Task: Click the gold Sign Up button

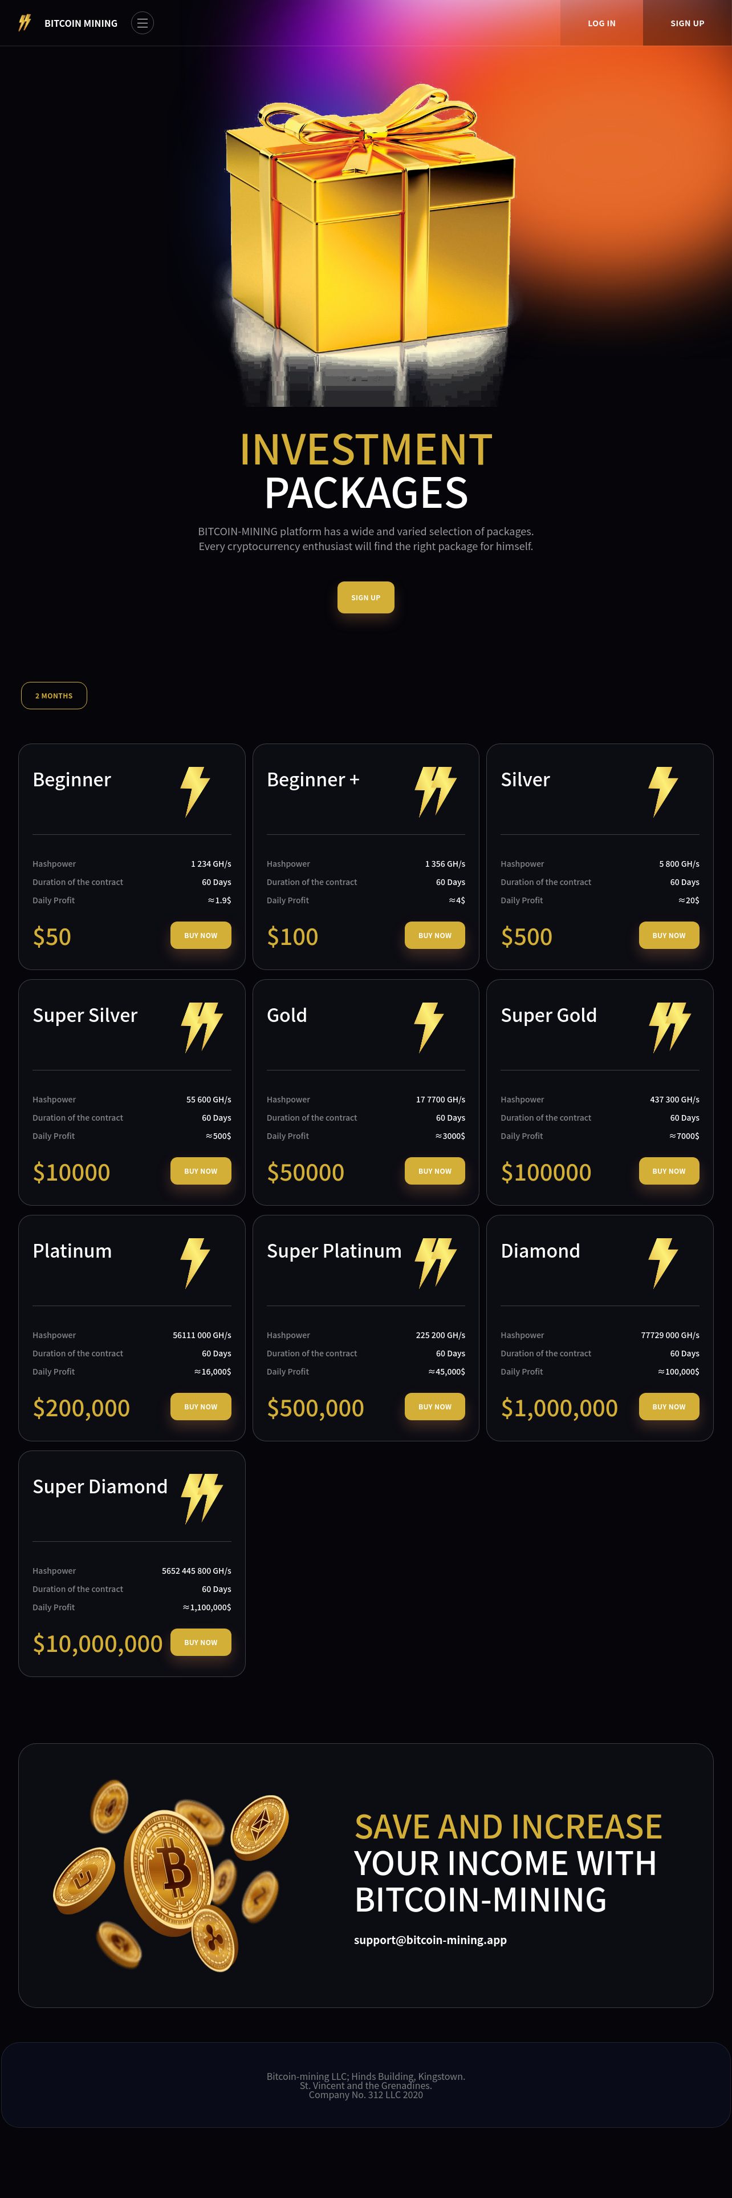Action: (365, 597)
